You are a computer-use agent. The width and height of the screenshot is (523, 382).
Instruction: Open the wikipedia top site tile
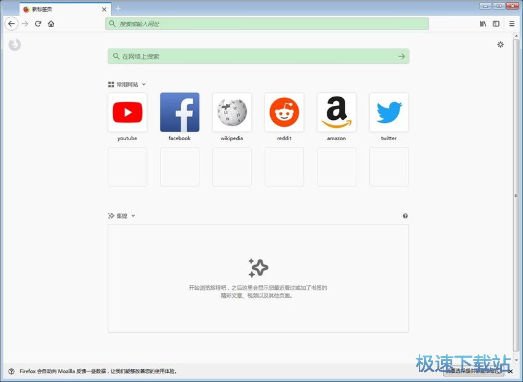[x=232, y=113]
